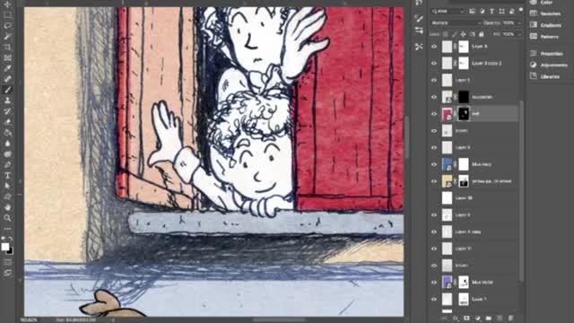The image size is (574, 323).
Task: Open the Swatches panel
Action: (545, 13)
